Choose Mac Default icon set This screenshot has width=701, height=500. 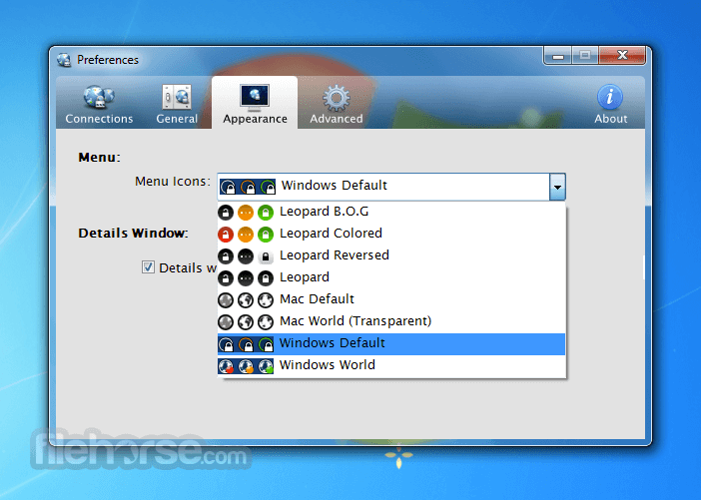tap(391, 299)
